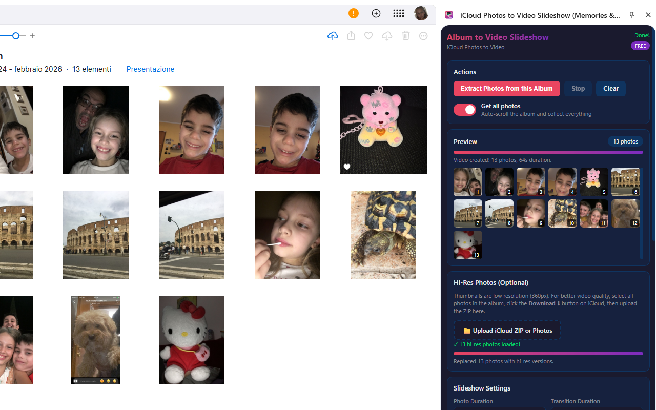Toggle the 'Get all photos' switch off
This screenshot has width=656, height=410.
(464, 110)
